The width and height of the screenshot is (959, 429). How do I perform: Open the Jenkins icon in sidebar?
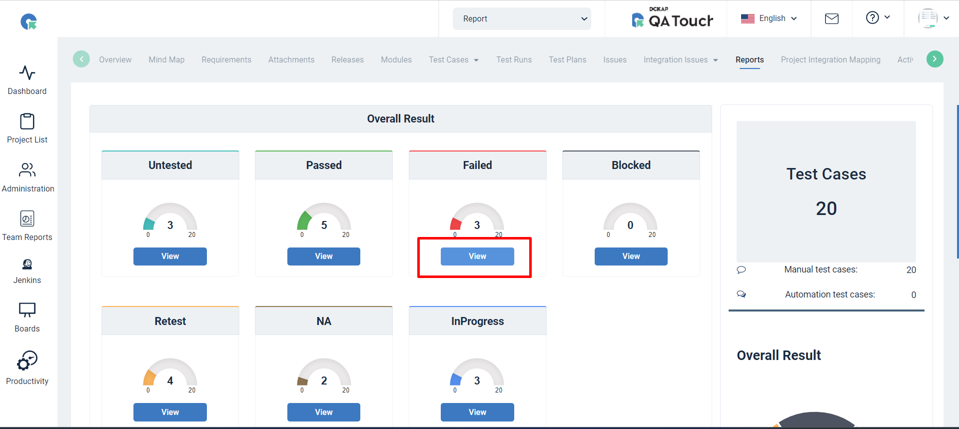(27, 264)
